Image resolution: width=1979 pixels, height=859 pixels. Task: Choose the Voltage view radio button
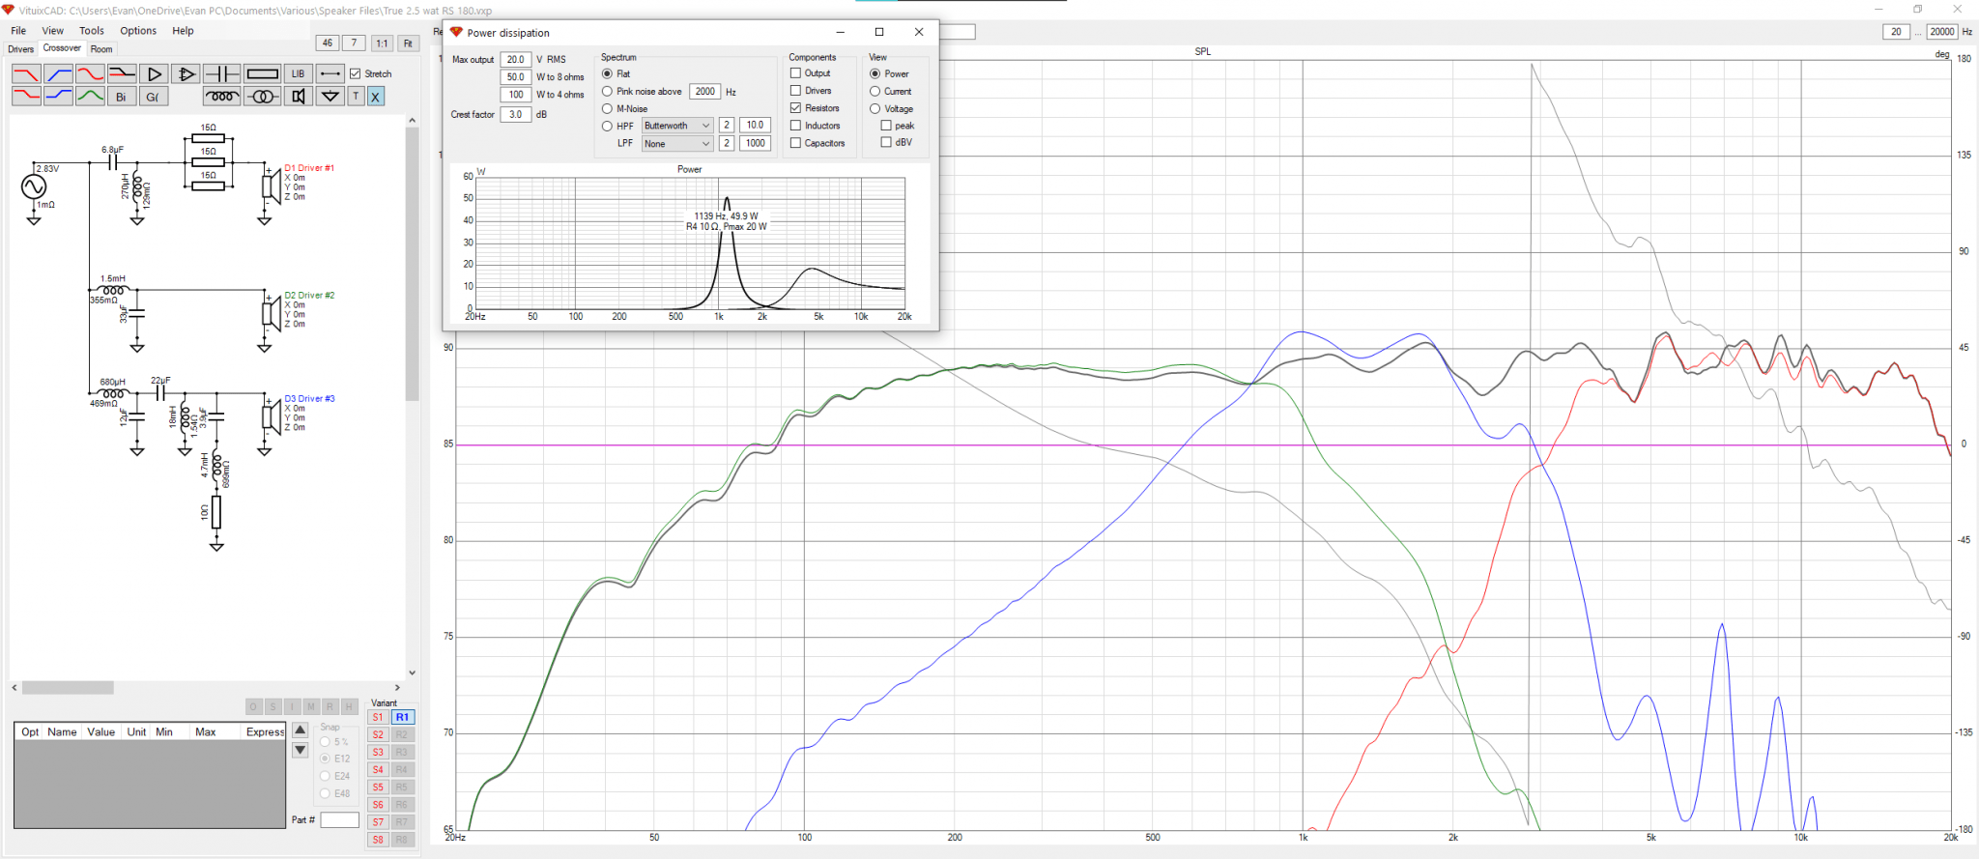coord(875,108)
